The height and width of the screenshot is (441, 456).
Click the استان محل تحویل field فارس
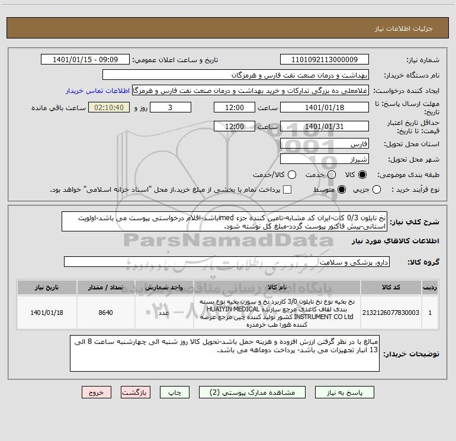pos(325,144)
